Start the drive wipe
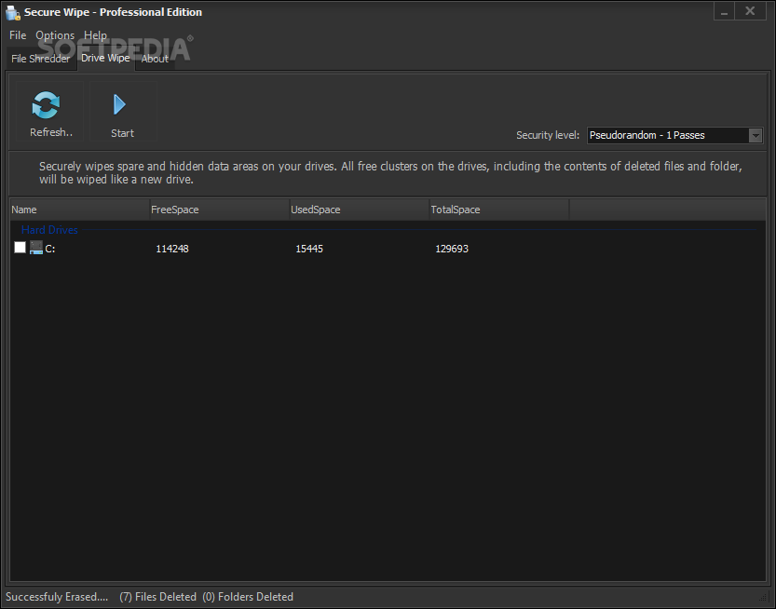Viewport: 776px width, 609px height. [x=122, y=112]
